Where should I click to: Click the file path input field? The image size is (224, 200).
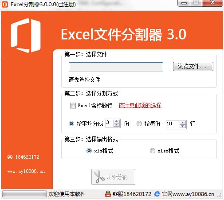116,67
